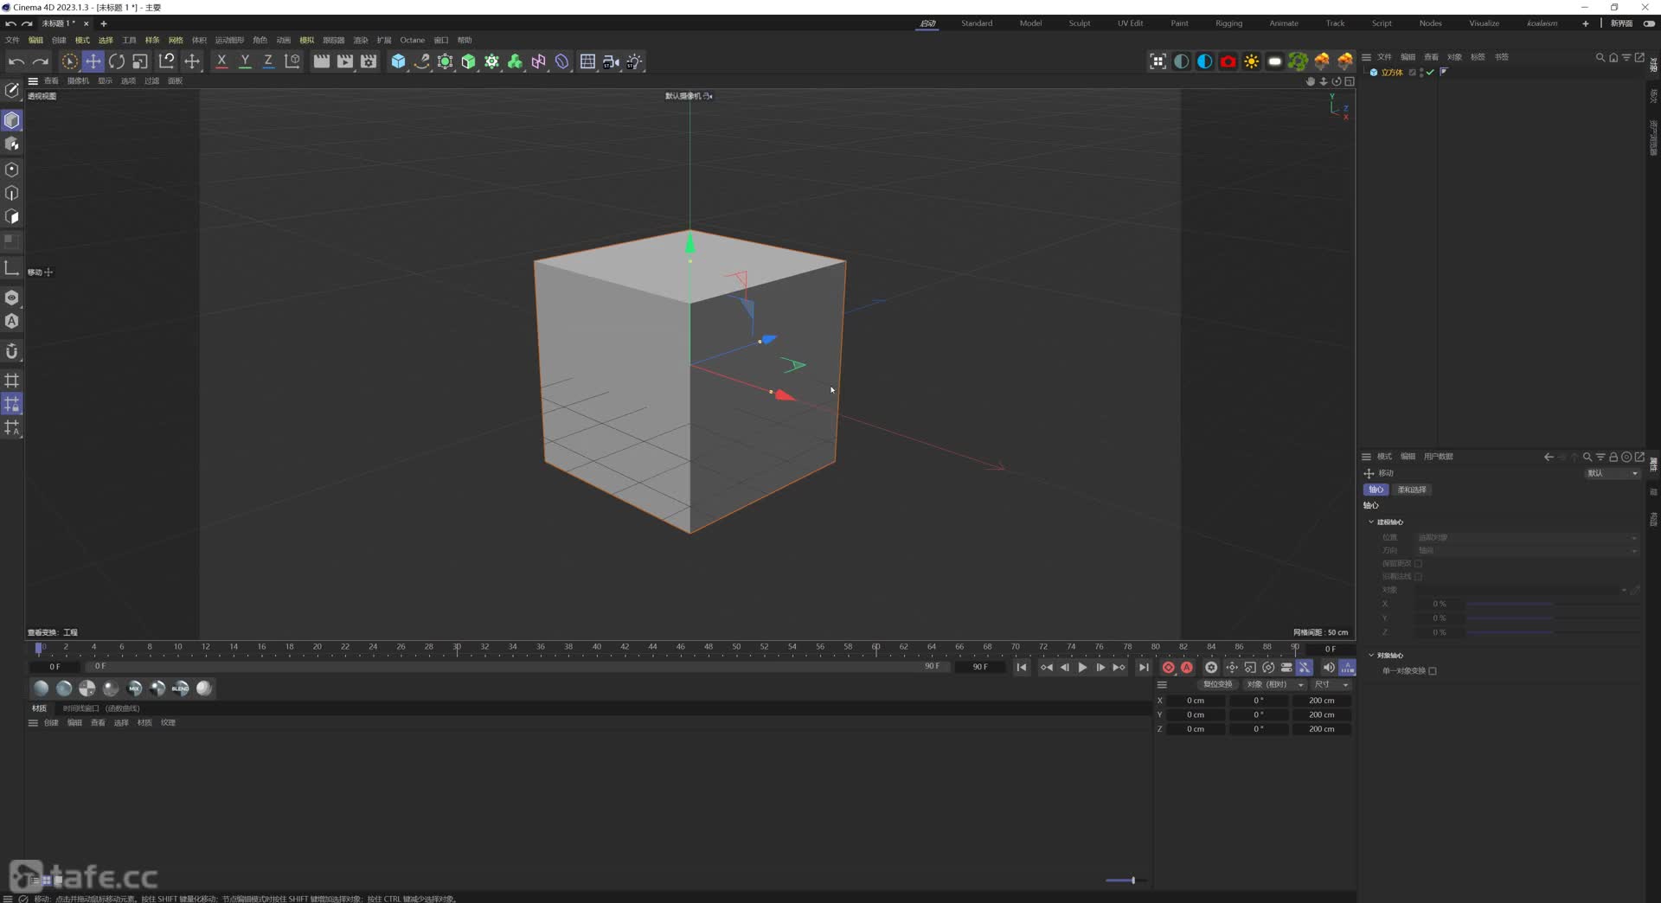Toggle the 新界面 new layouts switch

(1649, 23)
